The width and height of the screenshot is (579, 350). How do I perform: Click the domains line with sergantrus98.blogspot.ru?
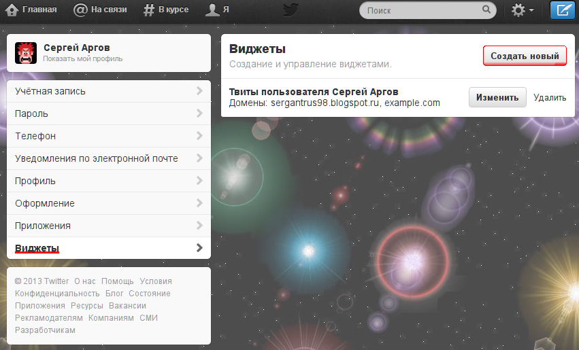335,103
